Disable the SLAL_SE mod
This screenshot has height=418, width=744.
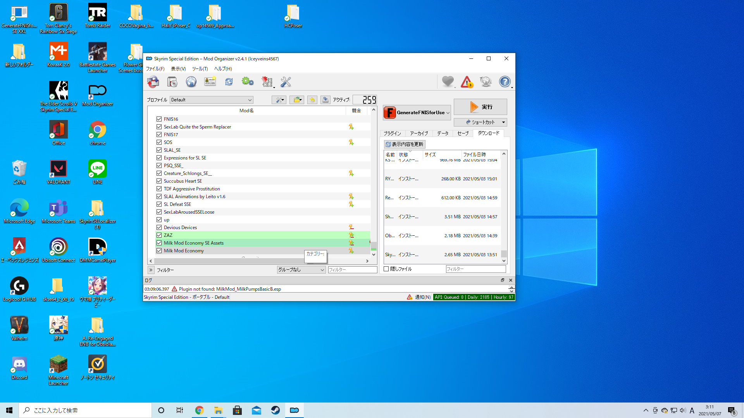(159, 150)
